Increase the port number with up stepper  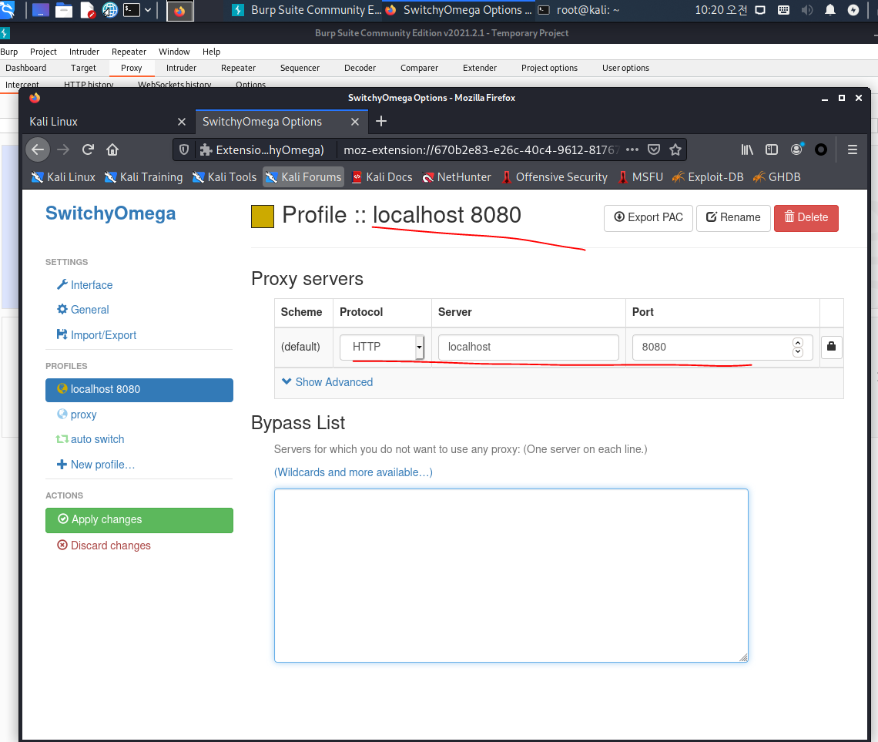coord(798,342)
